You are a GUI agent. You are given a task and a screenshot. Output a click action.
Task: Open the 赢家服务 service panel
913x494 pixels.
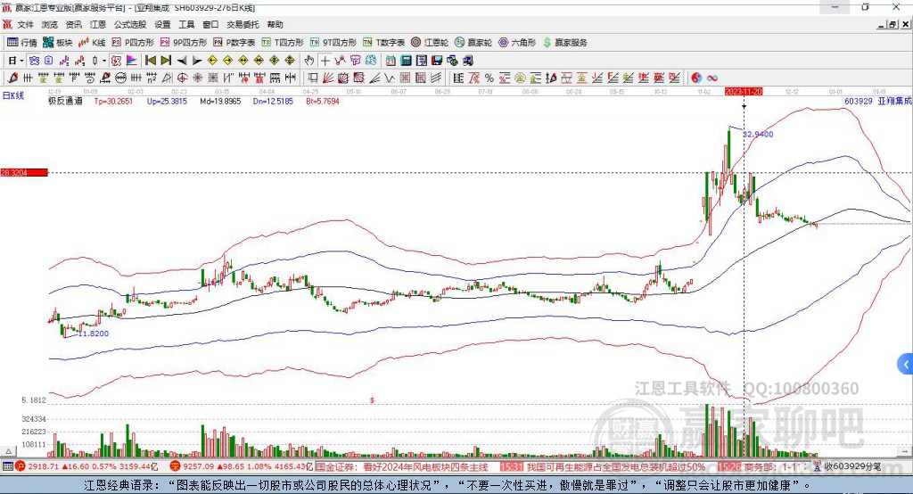click(564, 43)
